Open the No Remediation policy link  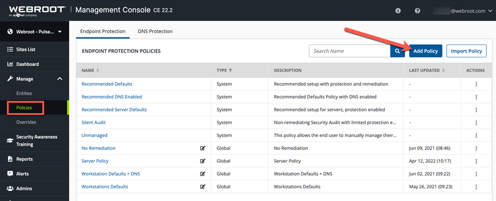[x=99, y=148]
